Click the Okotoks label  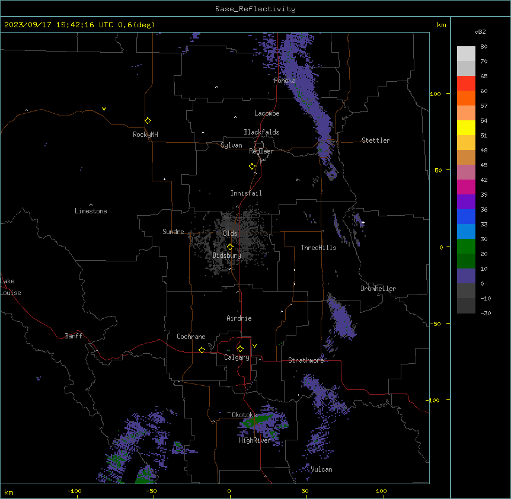[x=244, y=415]
